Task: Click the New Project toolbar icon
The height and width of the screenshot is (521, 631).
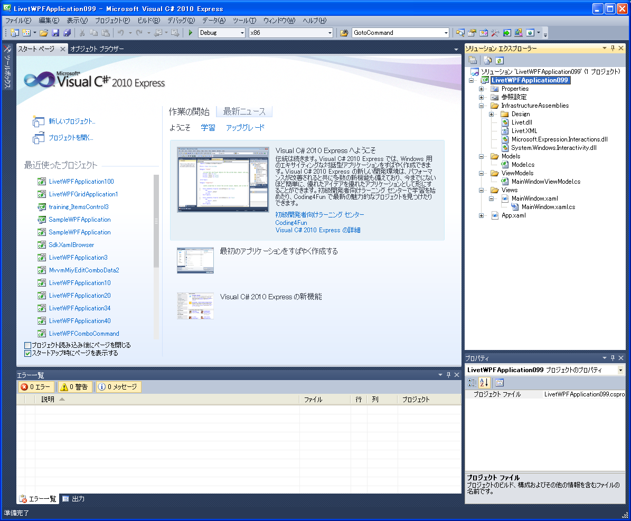Action: coord(14,33)
